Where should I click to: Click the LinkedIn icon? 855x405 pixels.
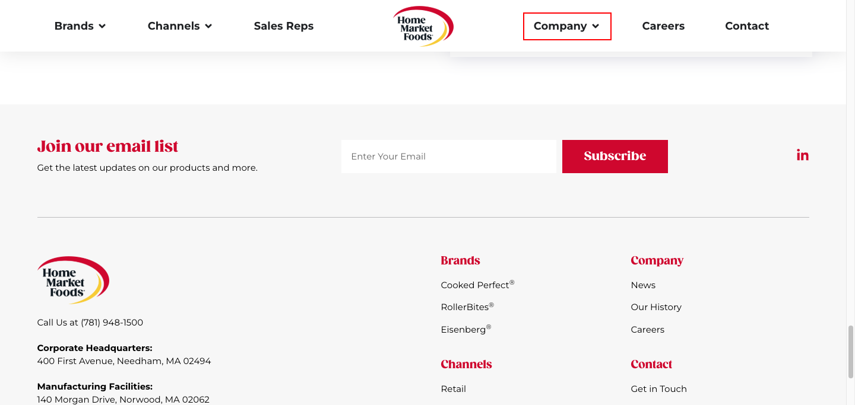tap(802, 155)
